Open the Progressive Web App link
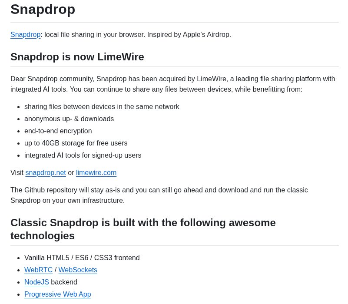The height and width of the screenshot is (304, 348). coord(58,294)
